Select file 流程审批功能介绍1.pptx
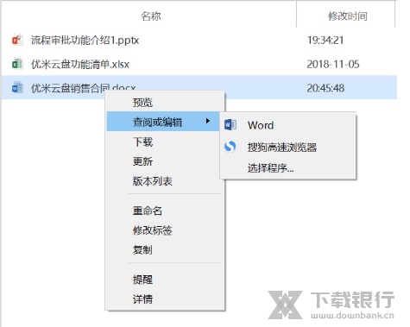The height and width of the screenshot is (327, 410). 85,40
